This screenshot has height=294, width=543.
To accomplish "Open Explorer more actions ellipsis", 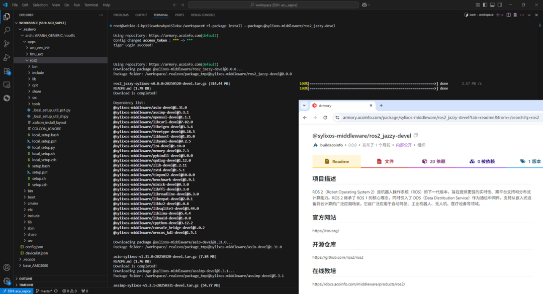I will 101,15.
